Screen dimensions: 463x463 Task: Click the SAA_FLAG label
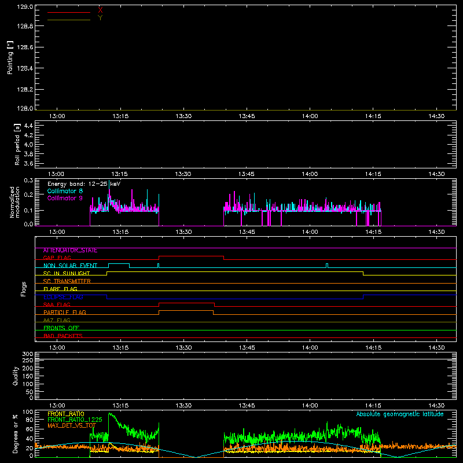[x=57, y=304]
